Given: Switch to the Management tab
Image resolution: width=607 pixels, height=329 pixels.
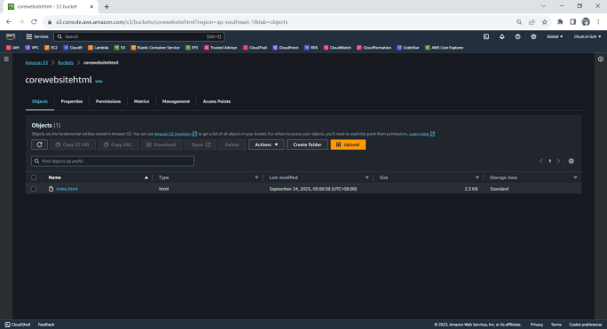Looking at the screenshot, I should [176, 101].
